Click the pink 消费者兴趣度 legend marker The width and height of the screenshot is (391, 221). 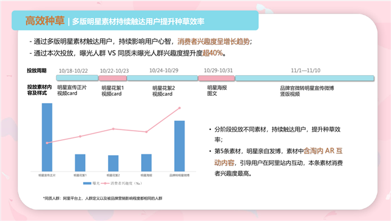[x=105, y=183]
